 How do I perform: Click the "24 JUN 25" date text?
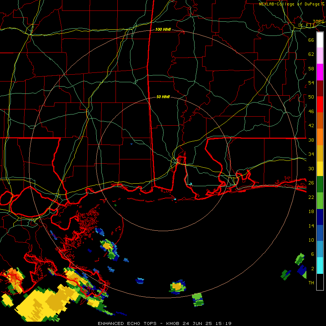(x=197, y=323)
